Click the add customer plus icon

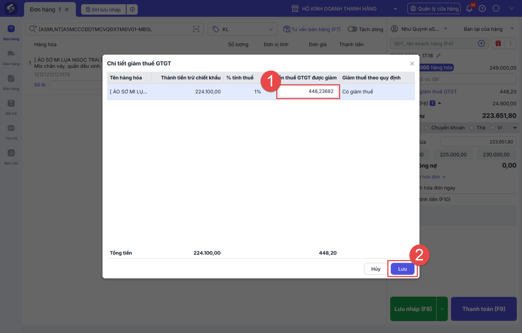coord(481,43)
